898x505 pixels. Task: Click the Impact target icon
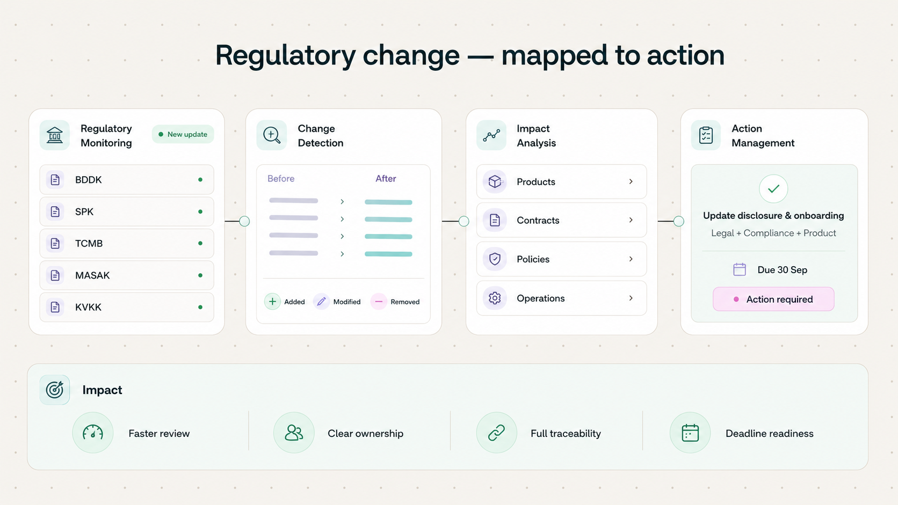(55, 390)
